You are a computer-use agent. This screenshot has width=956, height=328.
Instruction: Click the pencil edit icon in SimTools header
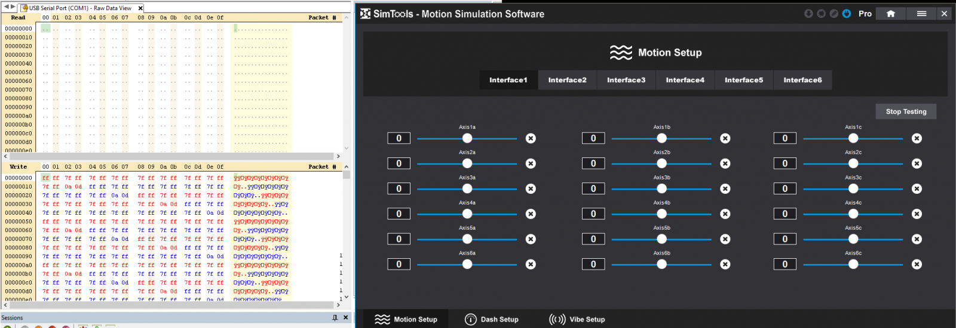(834, 13)
